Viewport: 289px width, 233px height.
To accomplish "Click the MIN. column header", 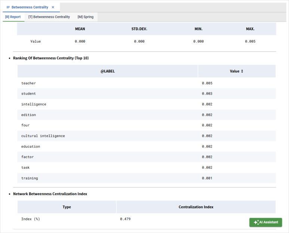I will (199, 29).
